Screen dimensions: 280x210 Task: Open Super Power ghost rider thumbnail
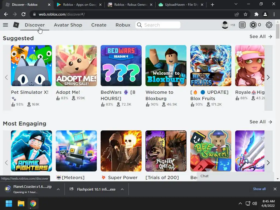(x=121, y=151)
